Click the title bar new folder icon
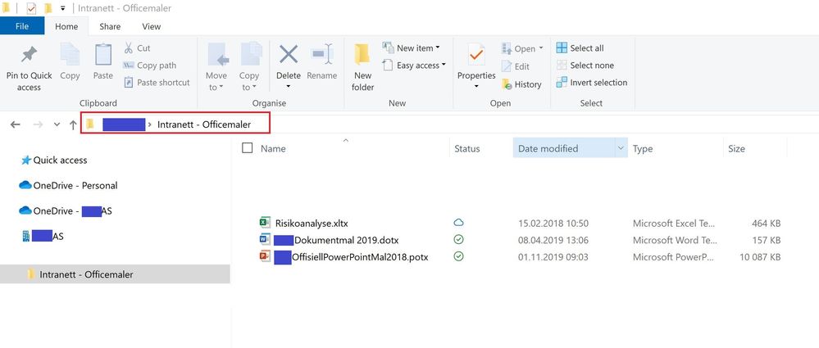The width and height of the screenshot is (819, 348). pos(48,8)
